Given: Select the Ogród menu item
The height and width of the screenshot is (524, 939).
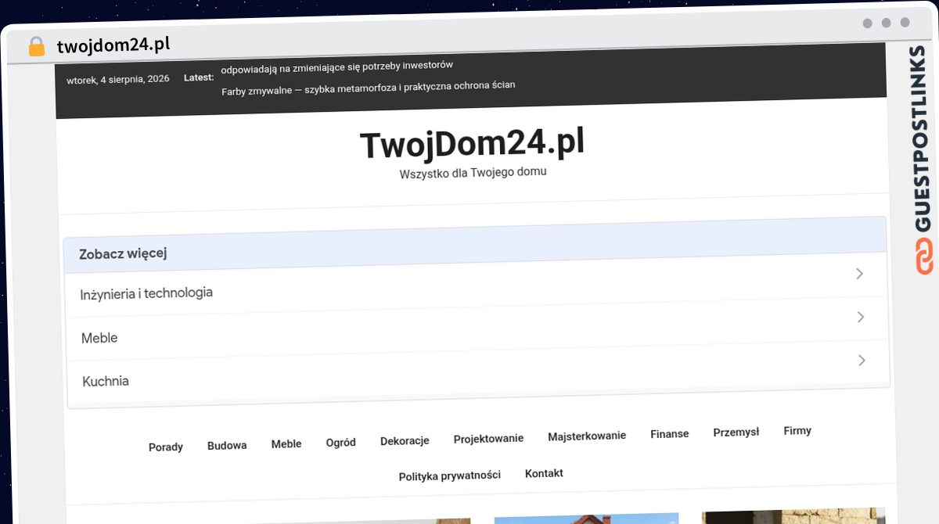Looking at the screenshot, I should 341,442.
